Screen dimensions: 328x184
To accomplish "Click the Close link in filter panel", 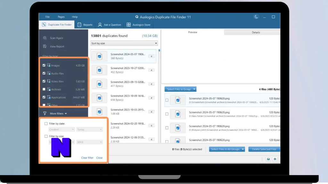I will coord(99,158).
